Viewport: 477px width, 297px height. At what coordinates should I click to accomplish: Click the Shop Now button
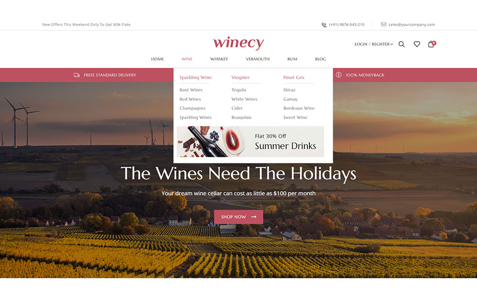pos(238,217)
